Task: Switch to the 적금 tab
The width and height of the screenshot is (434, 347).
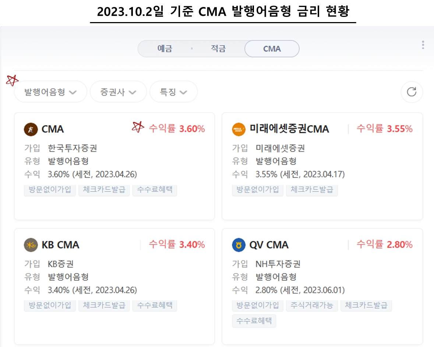Action: point(218,48)
